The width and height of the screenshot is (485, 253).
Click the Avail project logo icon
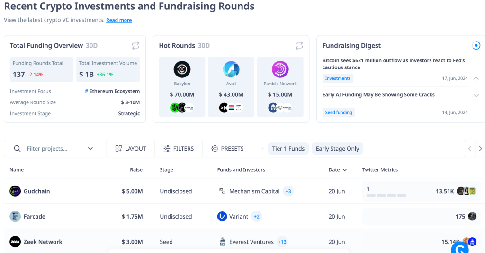[x=231, y=69]
